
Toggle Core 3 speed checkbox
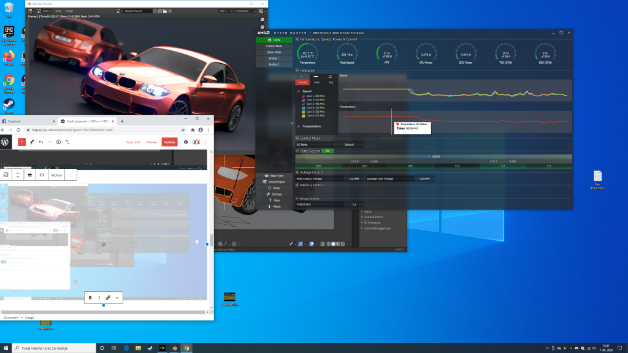click(x=303, y=104)
